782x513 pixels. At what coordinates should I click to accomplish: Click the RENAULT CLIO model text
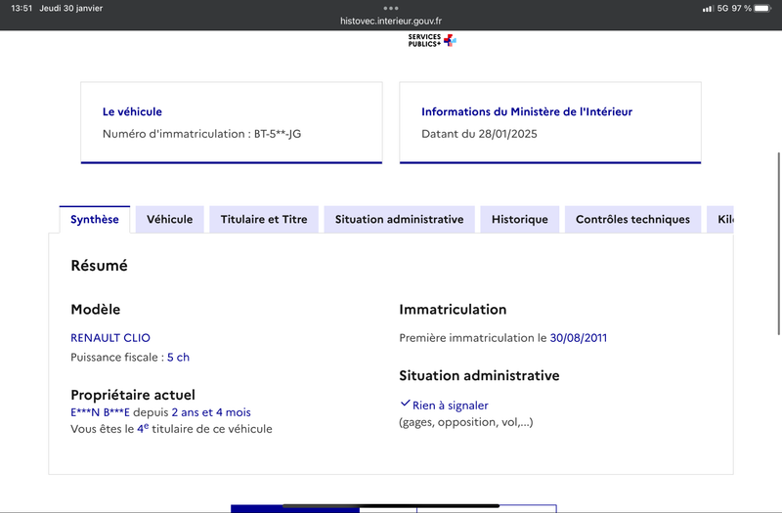pyautogui.click(x=110, y=338)
